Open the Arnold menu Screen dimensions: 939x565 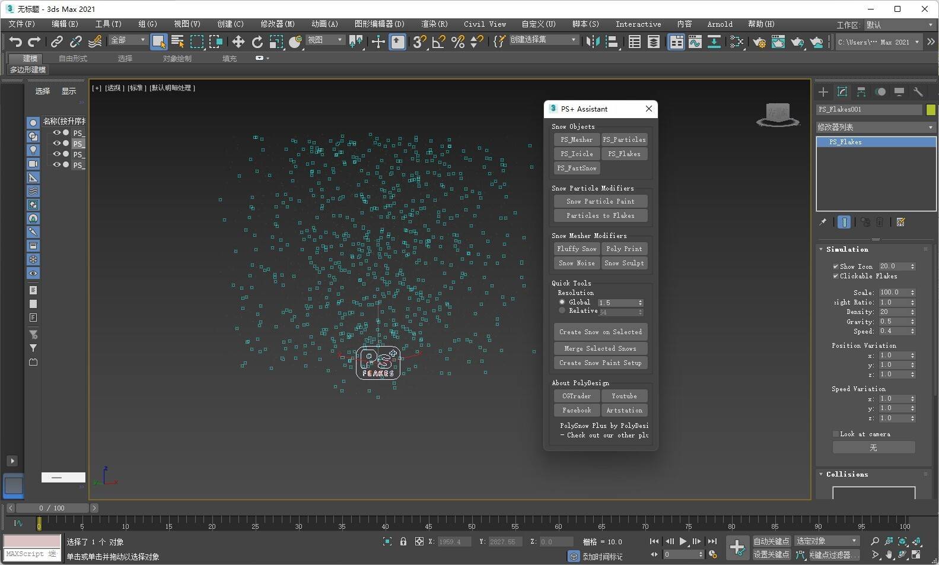(720, 24)
